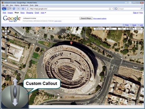The width and height of the screenshot is (145, 109).
Task: Collapse the left panel double-arrow icon
Action: coord(2,25)
